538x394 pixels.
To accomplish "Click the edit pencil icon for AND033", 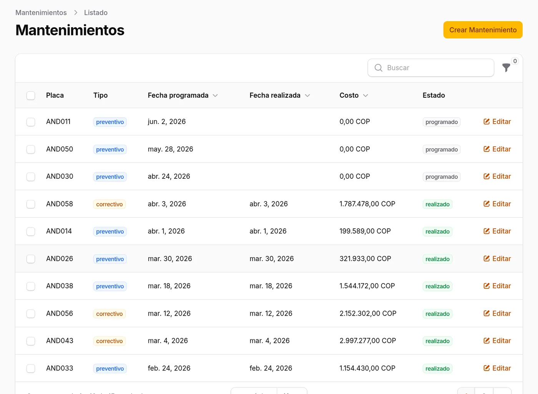I will (x=487, y=368).
